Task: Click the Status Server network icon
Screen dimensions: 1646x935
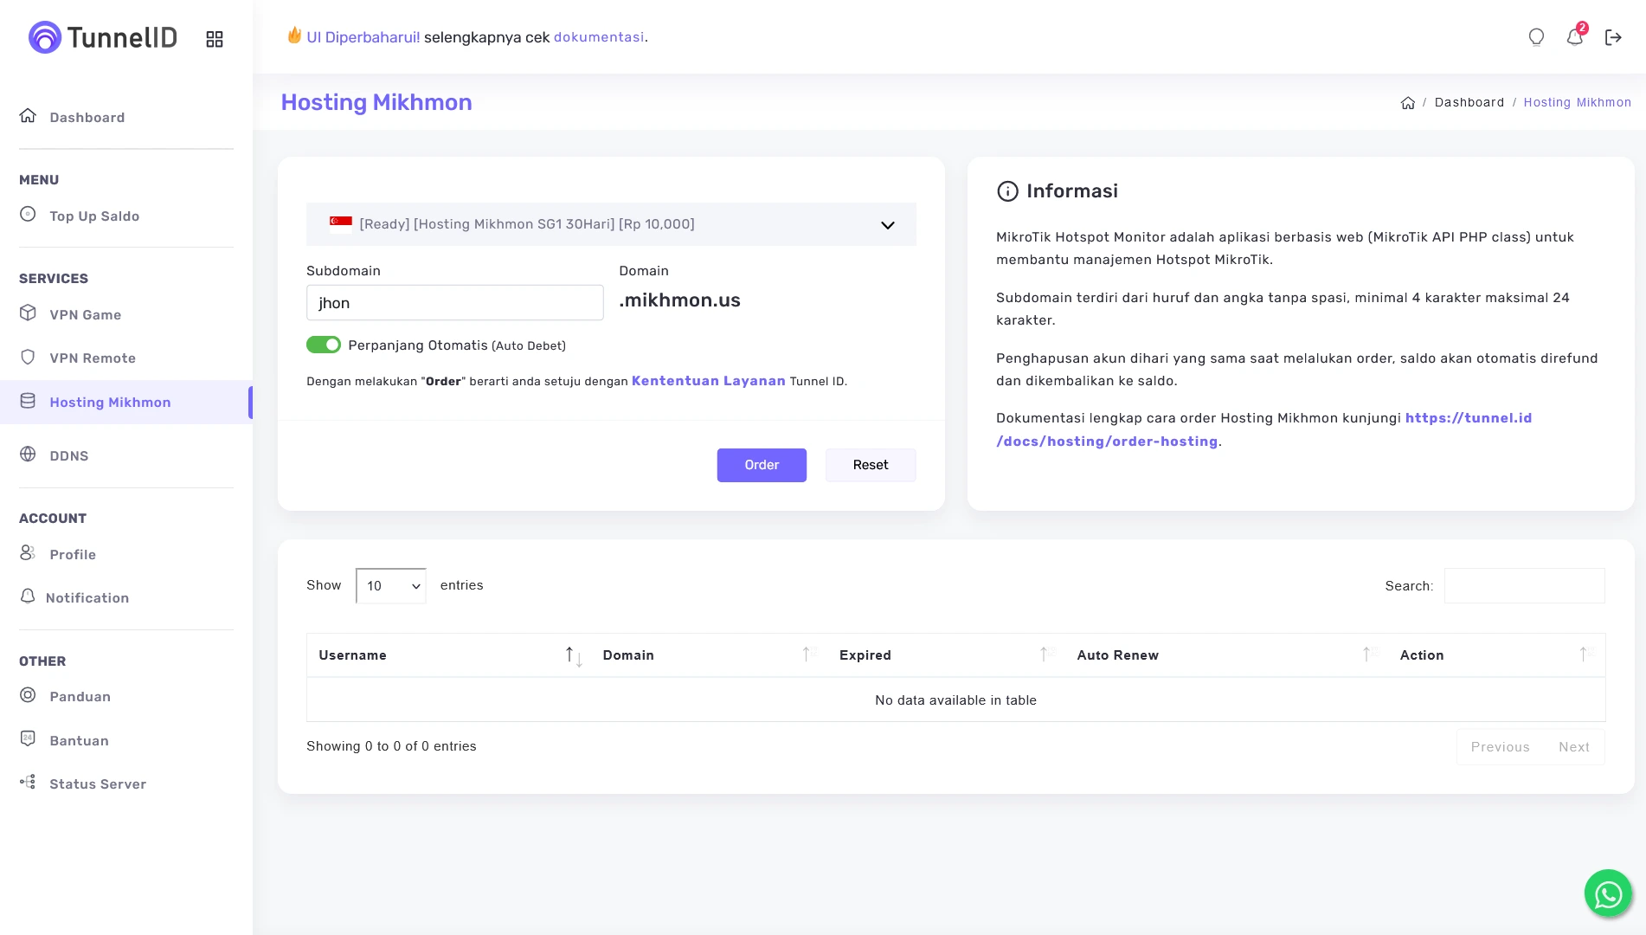Action: coord(28,783)
